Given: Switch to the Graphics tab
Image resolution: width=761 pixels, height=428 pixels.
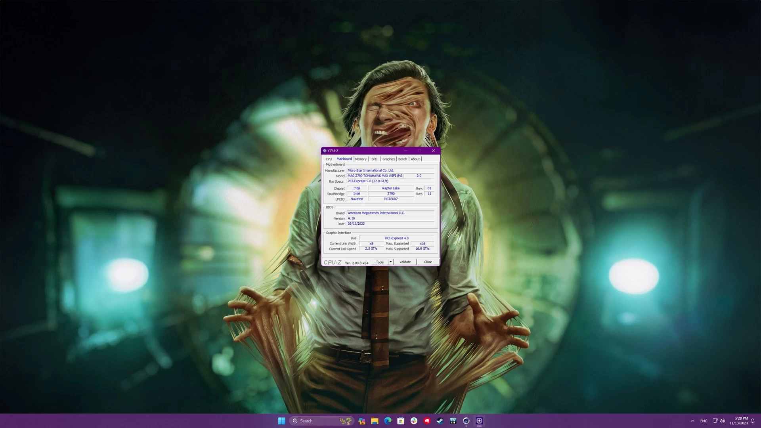Looking at the screenshot, I should click(x=388, y=159).
